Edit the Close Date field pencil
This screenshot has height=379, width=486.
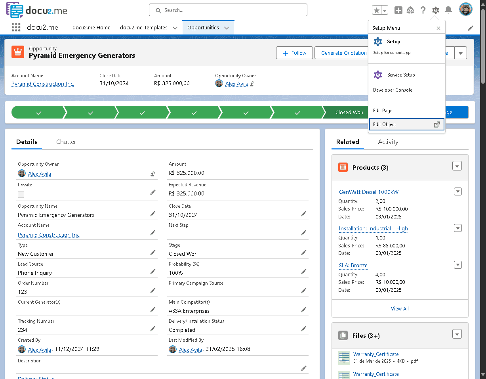tap(304, 214)
